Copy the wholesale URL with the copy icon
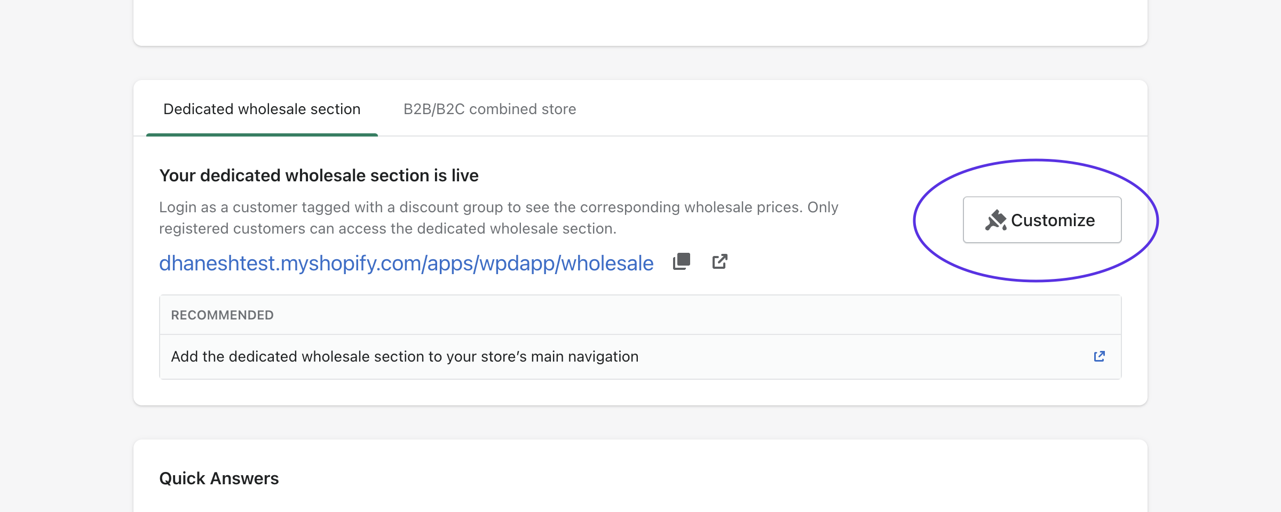 [682, 261]
